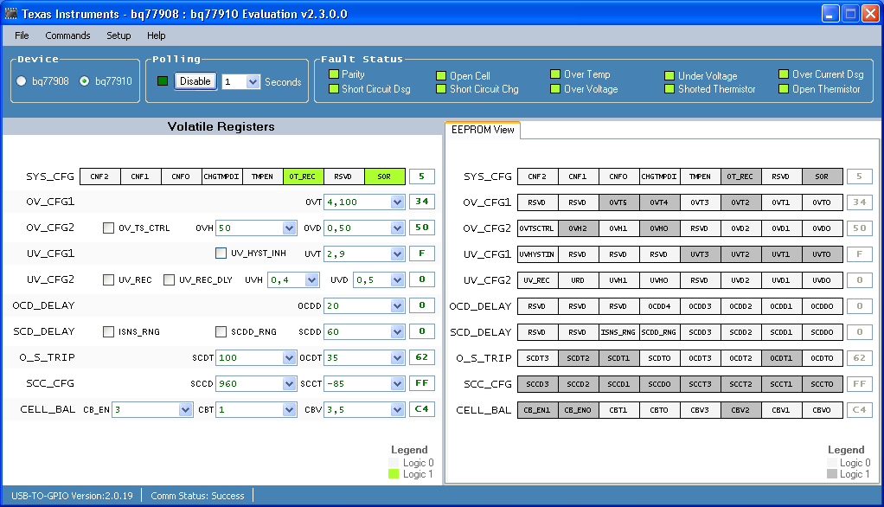
Task: Expand the OCDT dropdown
Action: pos(398,357)
